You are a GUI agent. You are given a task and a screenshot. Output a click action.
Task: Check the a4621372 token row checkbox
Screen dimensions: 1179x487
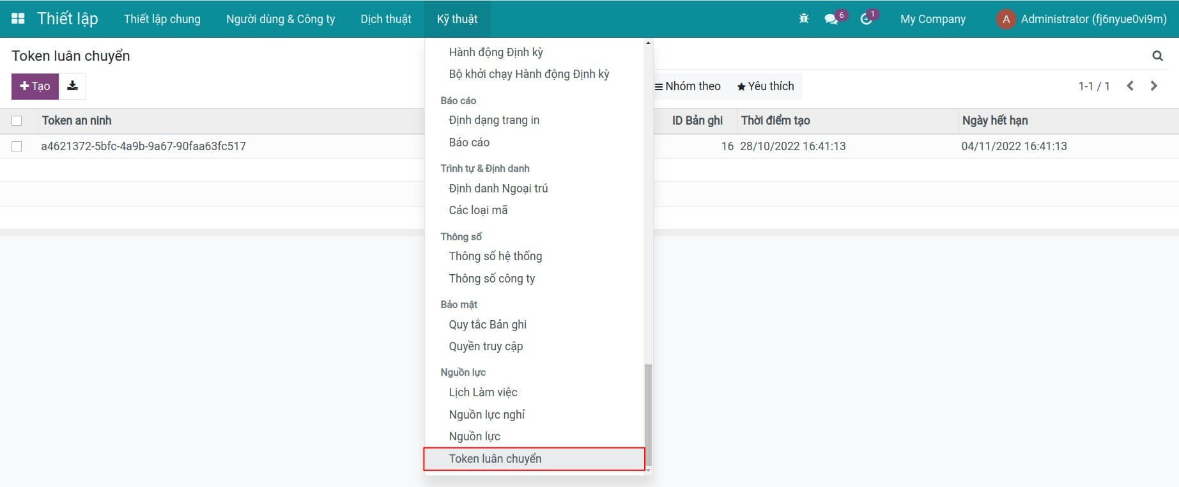[x=17, y=146]
